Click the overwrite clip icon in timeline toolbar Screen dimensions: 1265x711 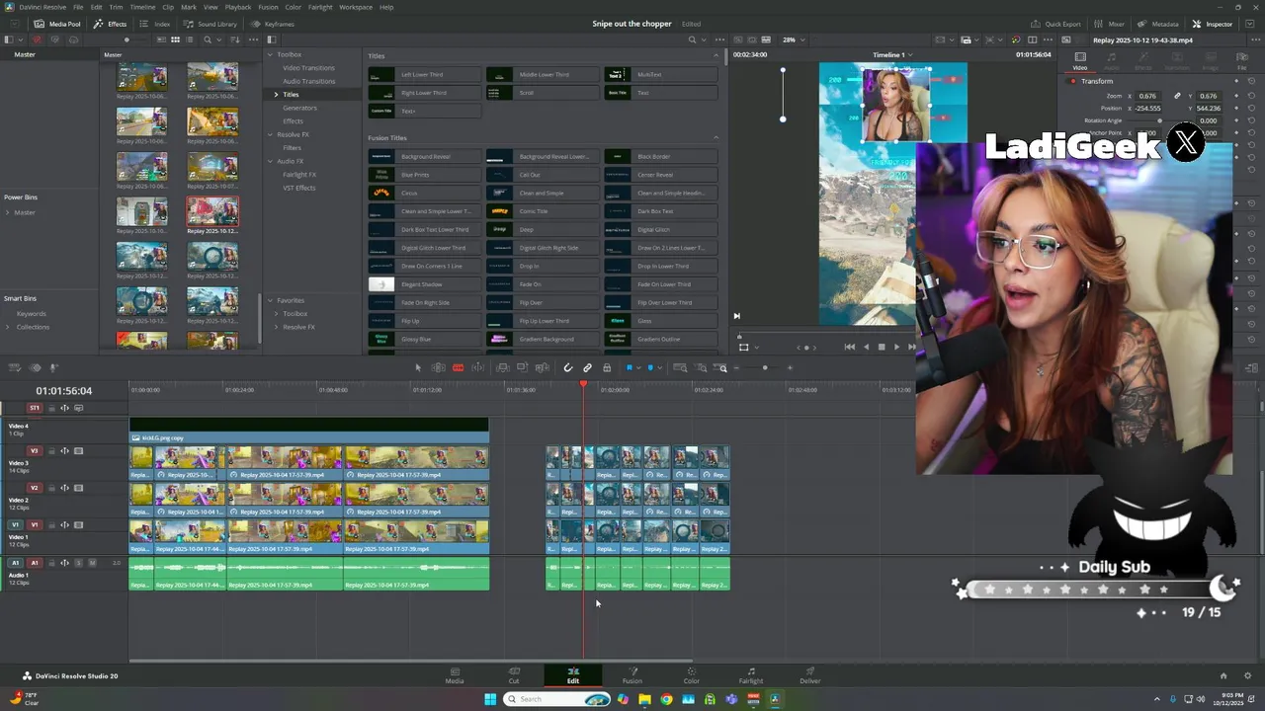(x=523, y=367)
